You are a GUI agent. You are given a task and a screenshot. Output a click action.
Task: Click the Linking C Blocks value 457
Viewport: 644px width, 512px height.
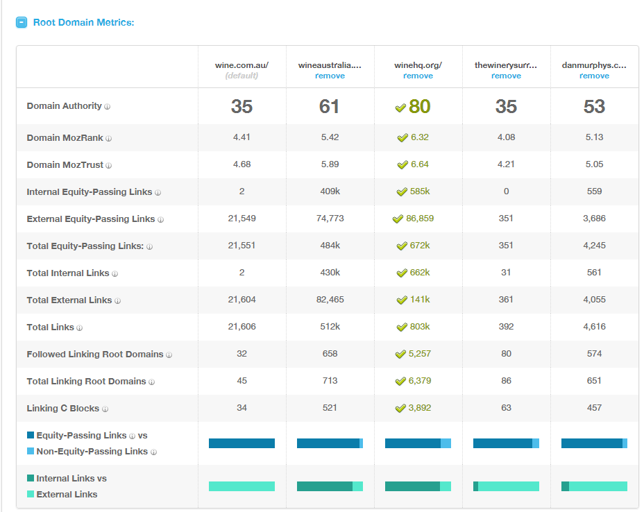pos(594,408)
